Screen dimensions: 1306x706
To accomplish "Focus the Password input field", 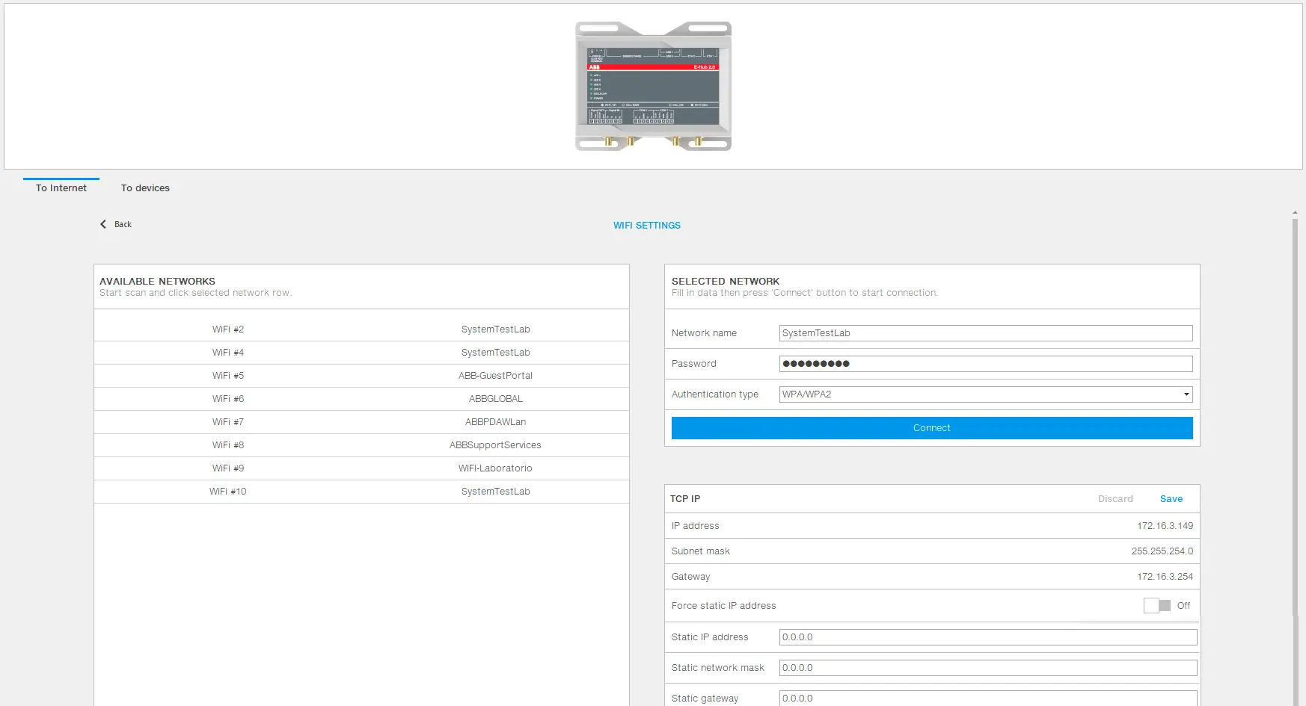I will (985, 364).
